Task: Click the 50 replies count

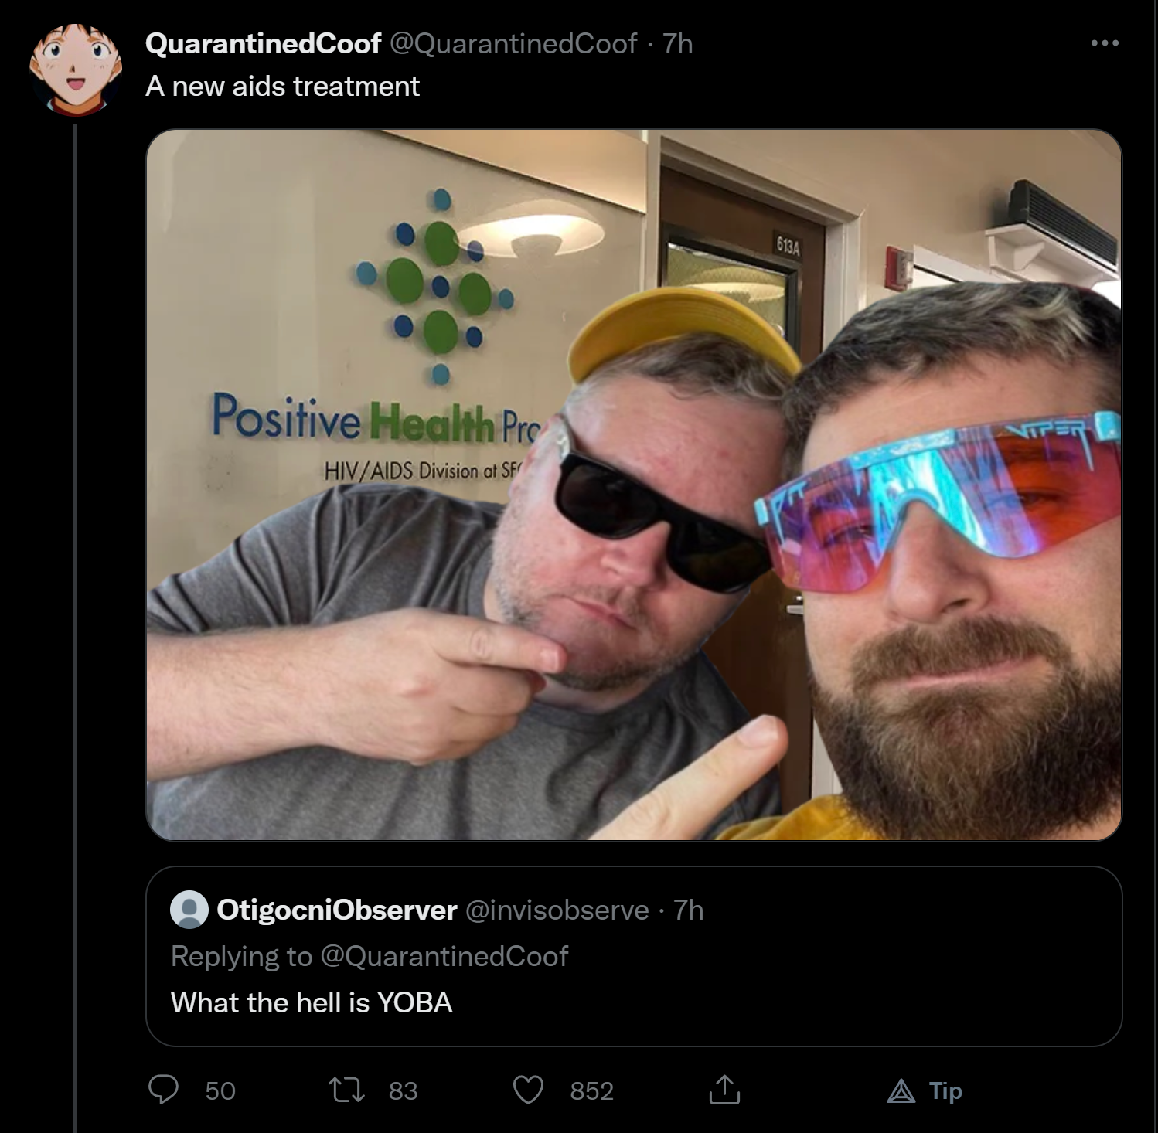Action: point(220,1090)
